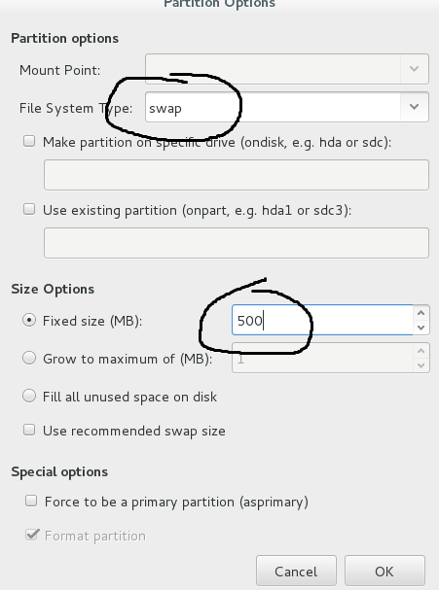This screenshot has width=439, height=590.
Task: Check Force to be a primary partition
Action: pos(31,501)
